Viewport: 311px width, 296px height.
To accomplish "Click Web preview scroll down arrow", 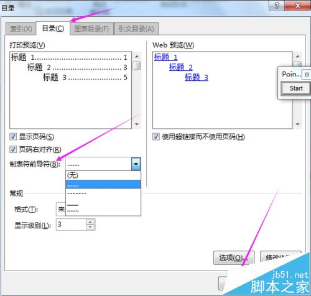I will click(x=298, y=124).
